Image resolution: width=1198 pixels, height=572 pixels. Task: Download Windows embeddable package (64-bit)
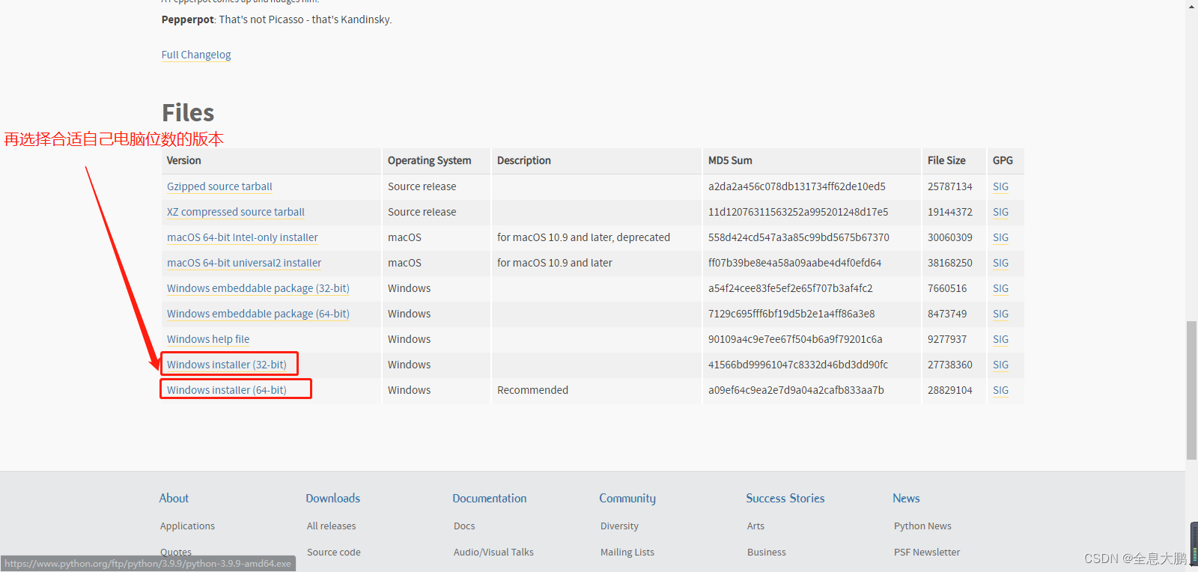coord(258,314)
